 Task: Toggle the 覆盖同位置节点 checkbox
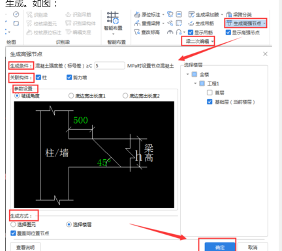pyautogui.click(x=13, y=233)
